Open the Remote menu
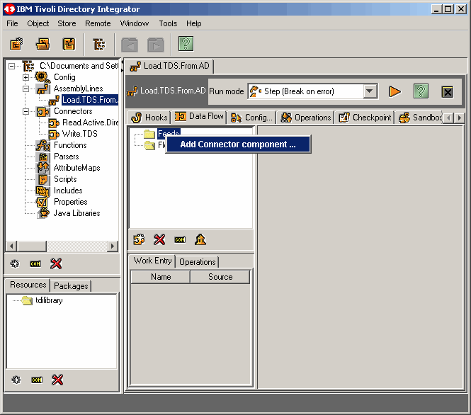471x415 pixels. (x=98, y=23)
